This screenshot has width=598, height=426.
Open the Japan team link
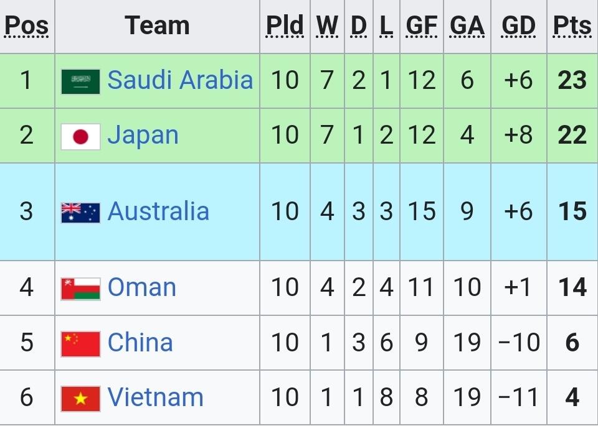143,136
